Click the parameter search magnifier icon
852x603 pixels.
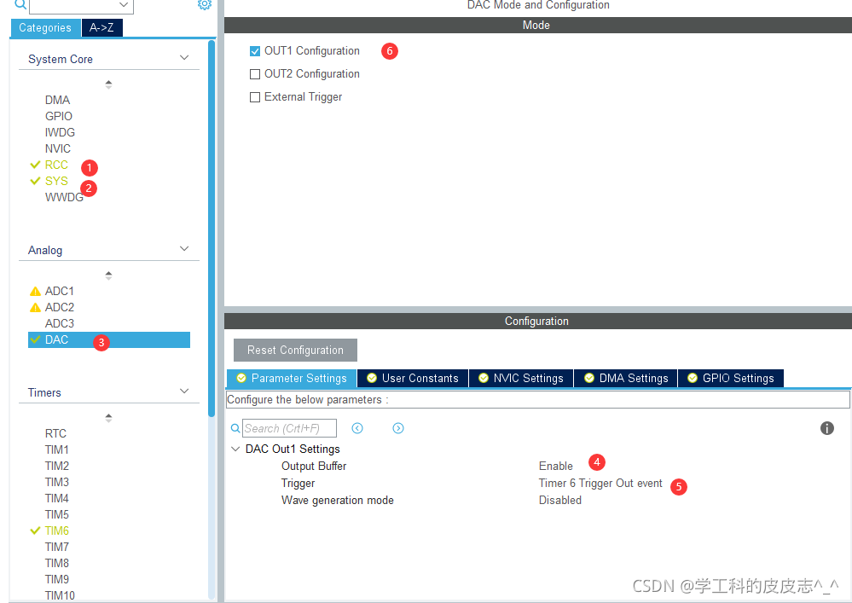click(x=235, y=429)
